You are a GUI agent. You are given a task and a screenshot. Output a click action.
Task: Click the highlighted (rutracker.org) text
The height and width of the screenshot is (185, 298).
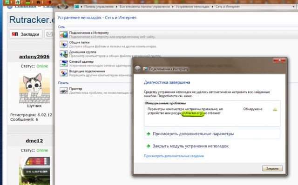[192, 113]
